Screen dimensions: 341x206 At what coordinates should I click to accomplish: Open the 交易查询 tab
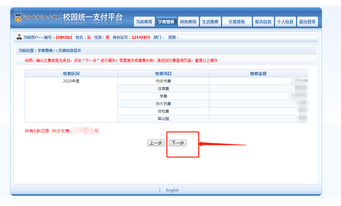(x=237, y=22)
